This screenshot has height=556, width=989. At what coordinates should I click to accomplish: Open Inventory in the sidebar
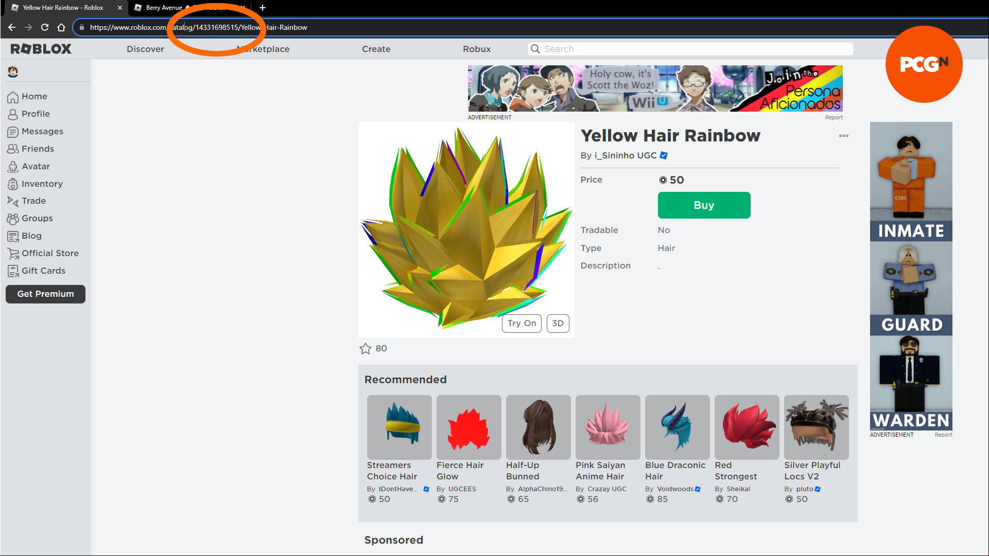tap(35, 184)
